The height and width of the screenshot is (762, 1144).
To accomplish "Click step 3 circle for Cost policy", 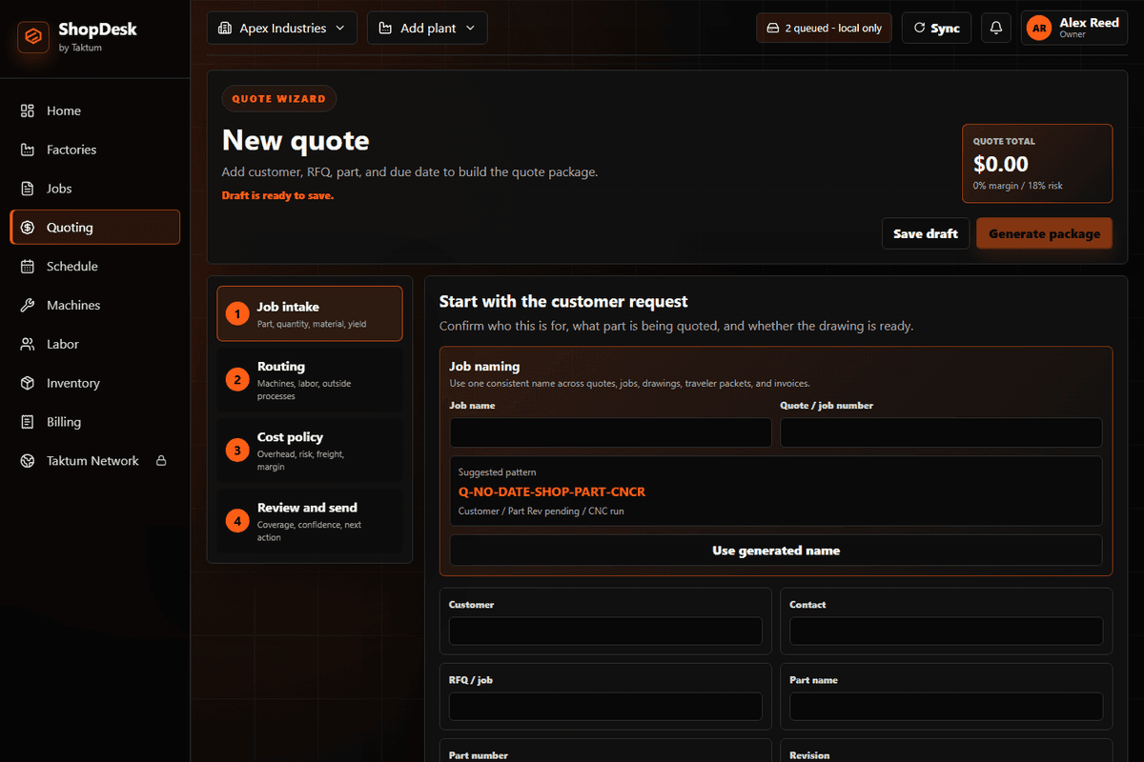I will 237,450.
